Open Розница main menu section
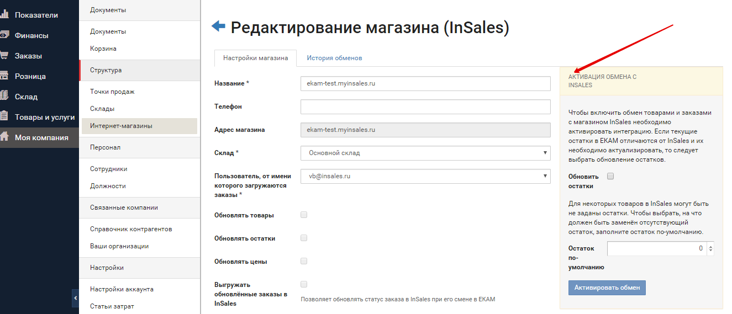The width and height of the screenshot is (732, 314). pyautogui.click(x=30, y=76)
